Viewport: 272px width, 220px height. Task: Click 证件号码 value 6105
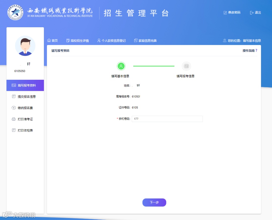click(x=135, y=107)
